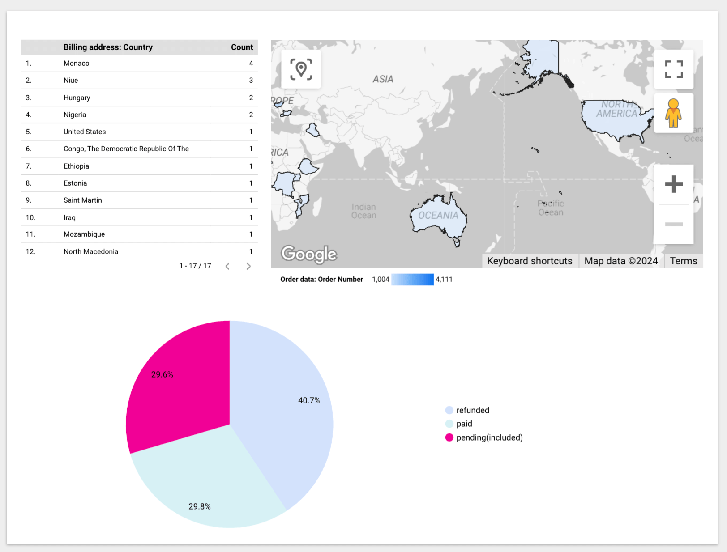The height and width of the screenshot is (552, 727).
Task: Click the Street View pegman icon
Action: point(674,113)
